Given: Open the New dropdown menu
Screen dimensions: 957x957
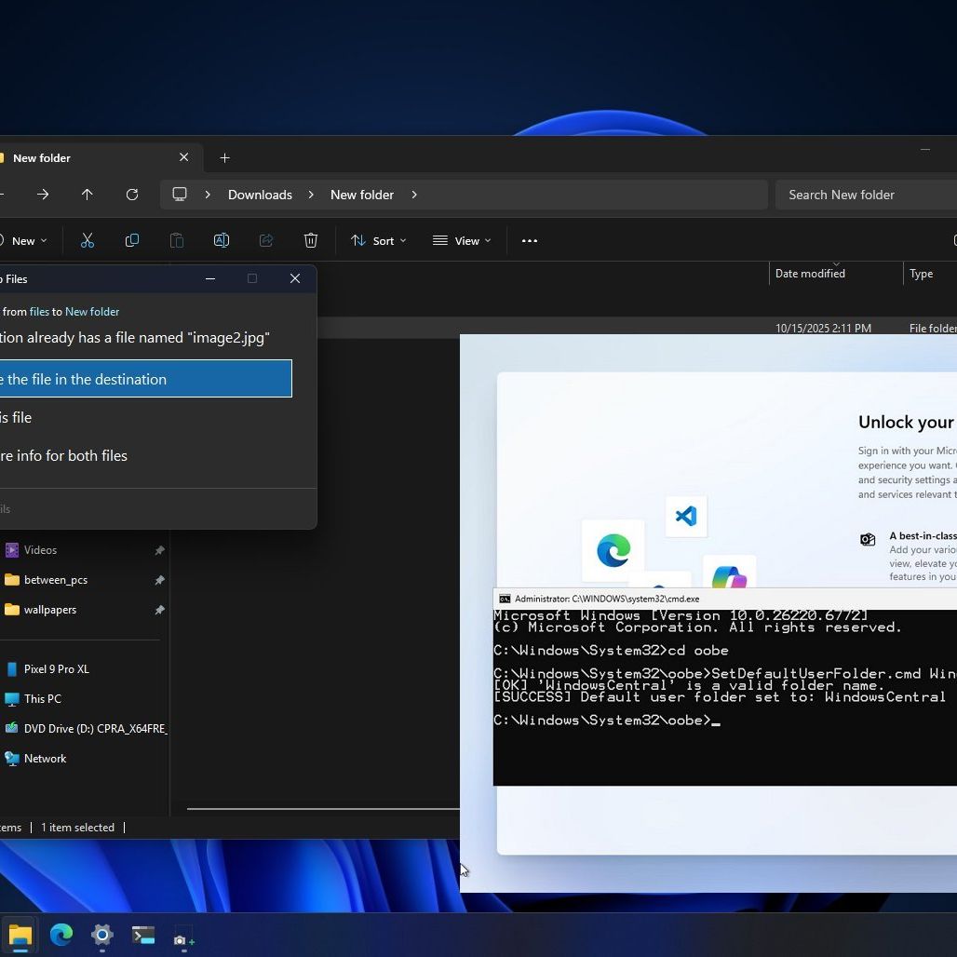Looking at the screenshot, I should tap(23, 240).
